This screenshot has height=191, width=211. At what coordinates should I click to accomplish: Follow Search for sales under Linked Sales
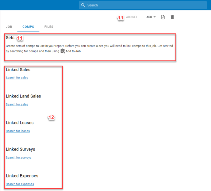tap(17, 78)
